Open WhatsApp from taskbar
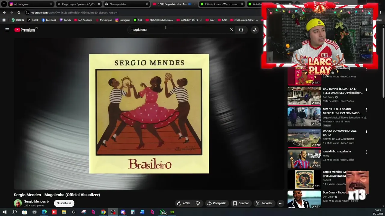 tap(162, 212)
